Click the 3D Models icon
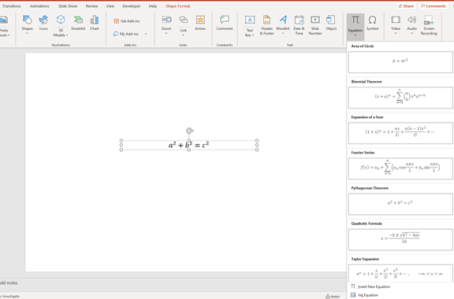454x299 pixels. [x=61, y=20]
